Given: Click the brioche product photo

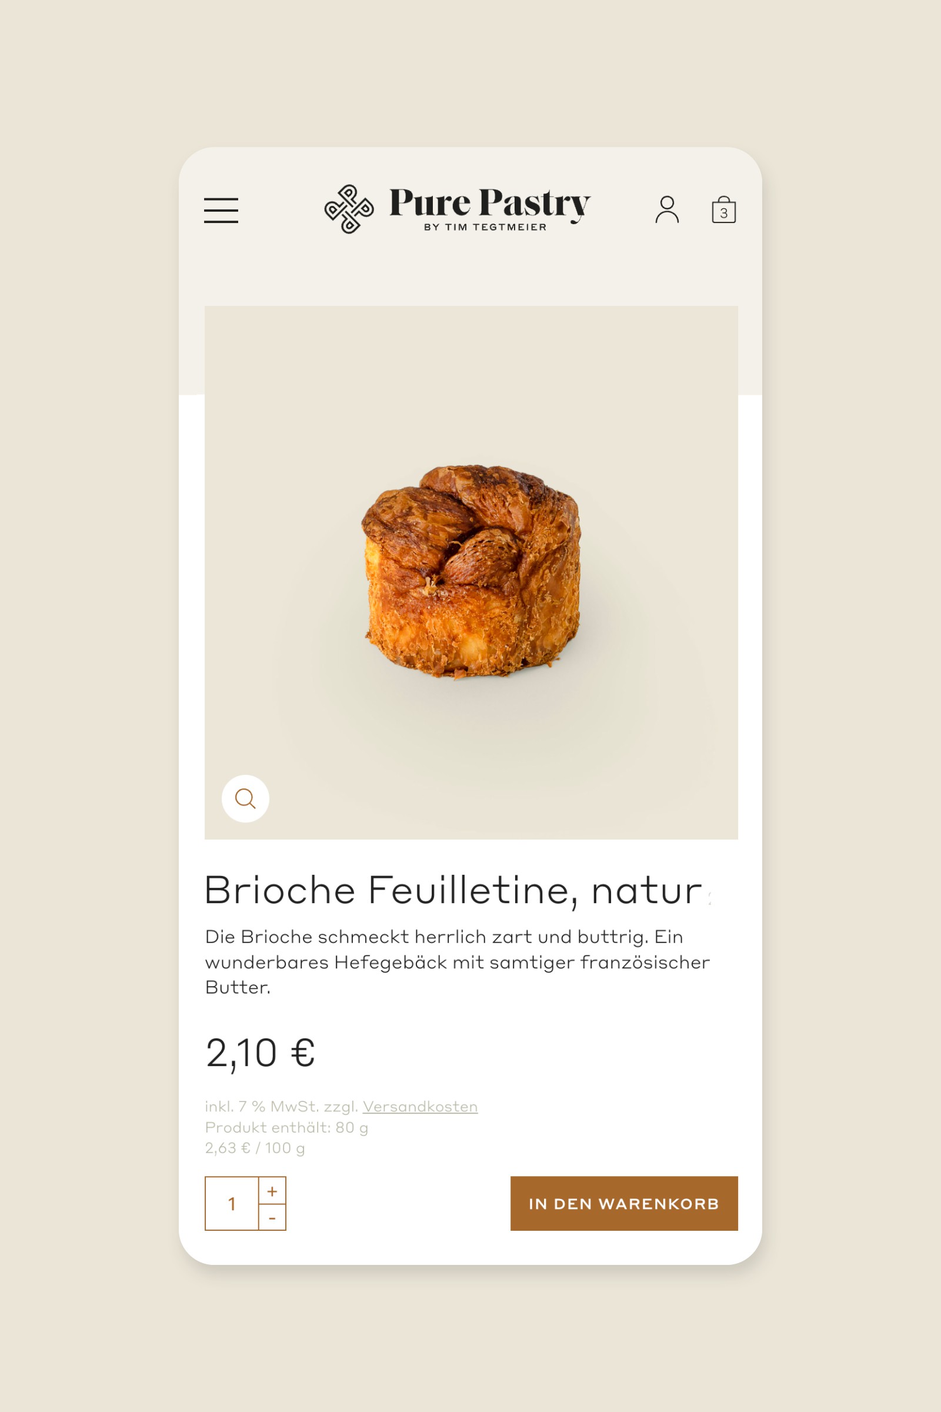Looking at the screenshot, I should (471, 570).
